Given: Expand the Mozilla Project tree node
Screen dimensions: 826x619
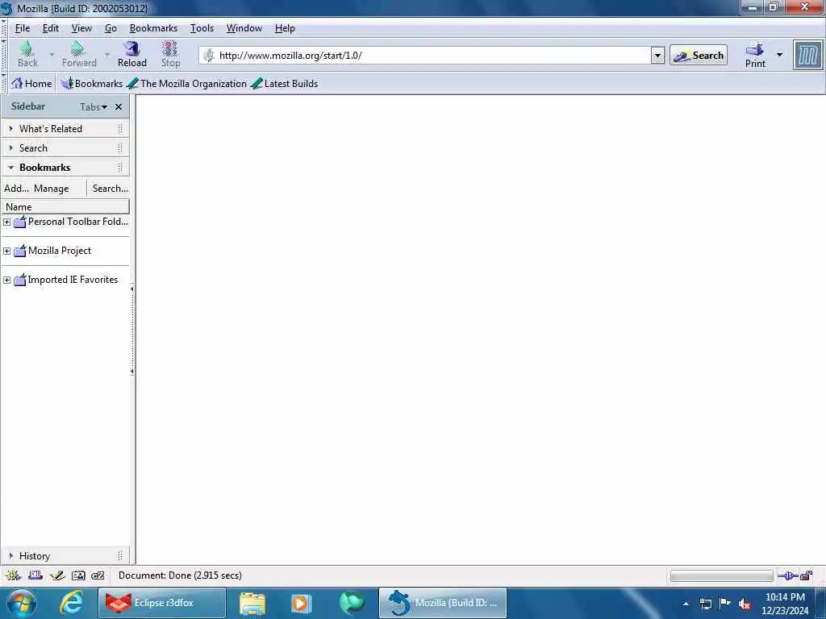Looking at the screenshot, I should 6,251.
